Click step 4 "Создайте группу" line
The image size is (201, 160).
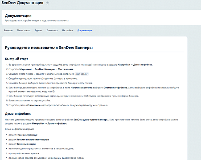point(43,79)
